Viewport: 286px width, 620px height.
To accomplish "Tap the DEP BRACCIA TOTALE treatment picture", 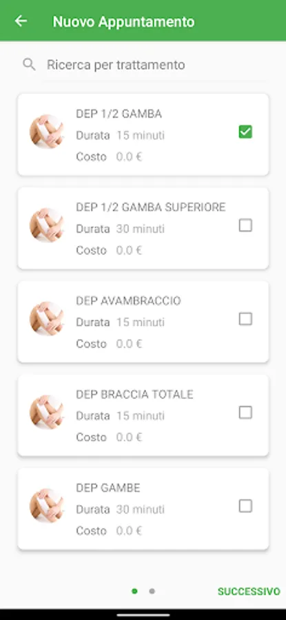I will click(x=47, y=412).
